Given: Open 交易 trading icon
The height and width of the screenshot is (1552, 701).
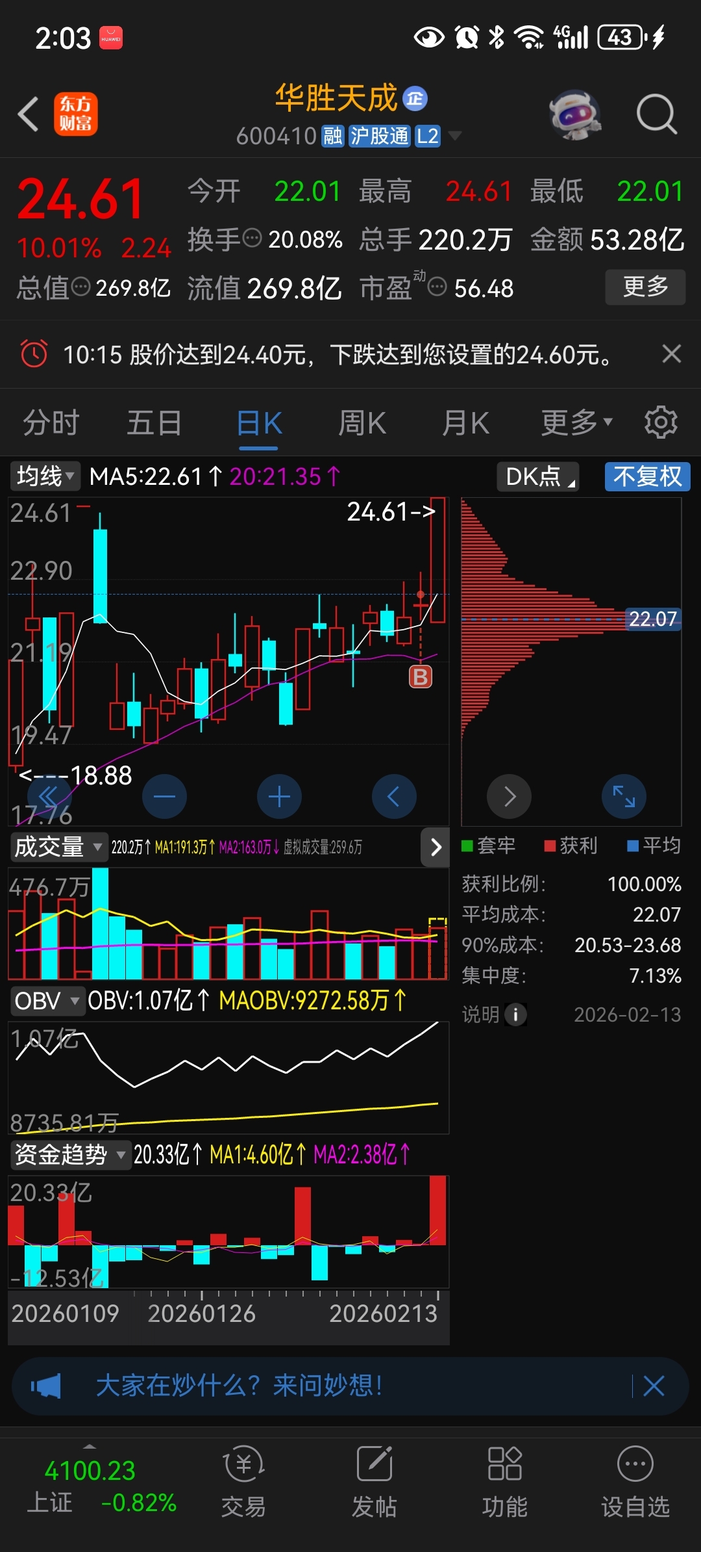Looking at the screenshot, I should click(243, 1481).
